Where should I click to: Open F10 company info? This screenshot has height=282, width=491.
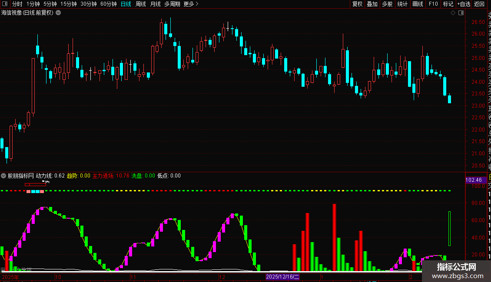[433, 4]
